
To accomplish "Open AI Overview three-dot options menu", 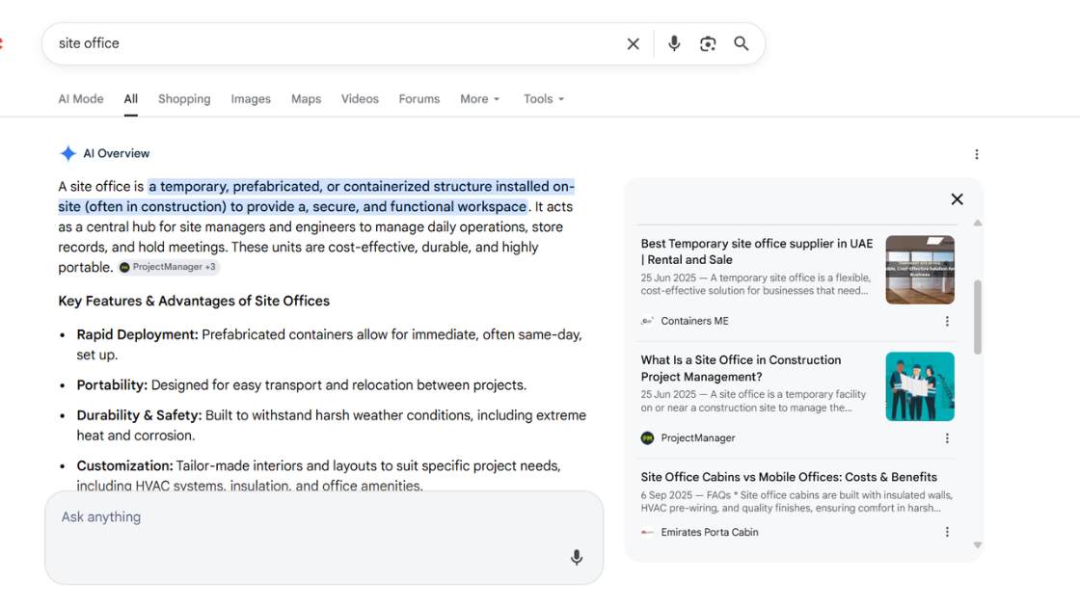I will click(x=977, y=154).
